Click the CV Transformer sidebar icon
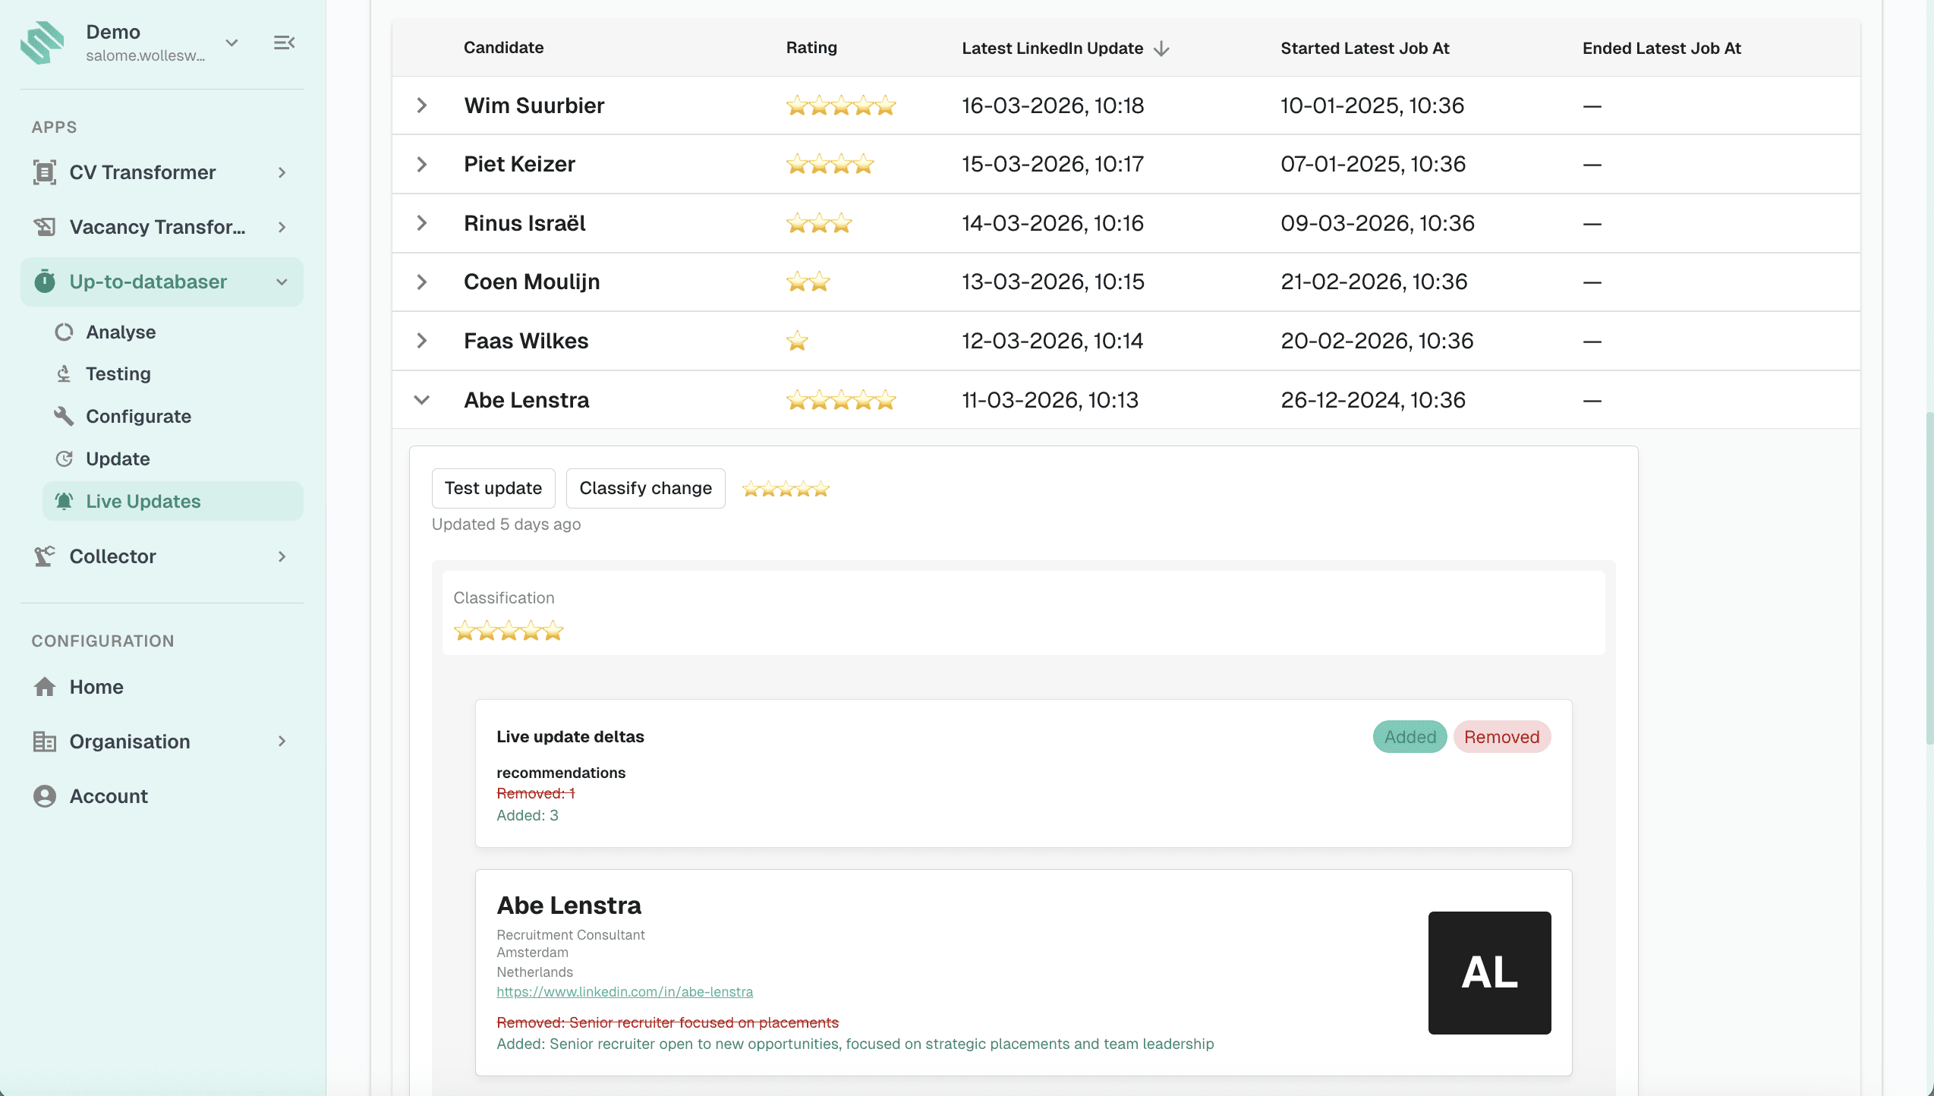1934x1096 pixels. coord(45,172)
